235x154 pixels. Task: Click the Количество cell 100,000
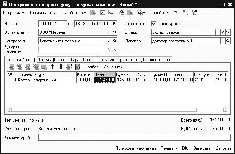(x=85, y=80)
